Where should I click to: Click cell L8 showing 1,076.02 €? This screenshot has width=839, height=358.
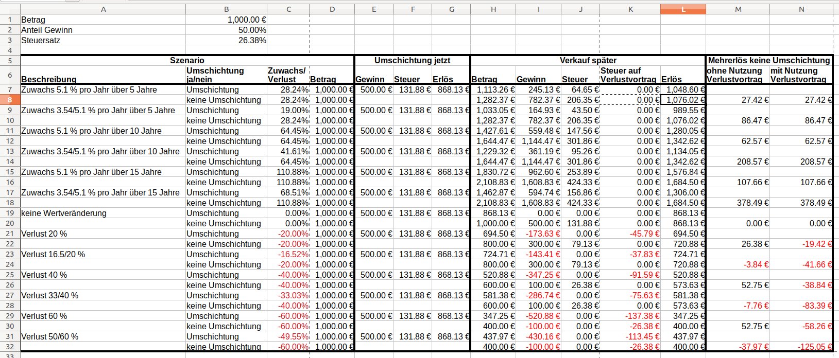pos(683,100)
